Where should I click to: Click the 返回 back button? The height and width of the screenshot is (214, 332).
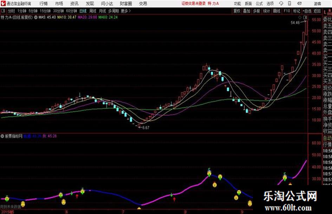(317, 11)
